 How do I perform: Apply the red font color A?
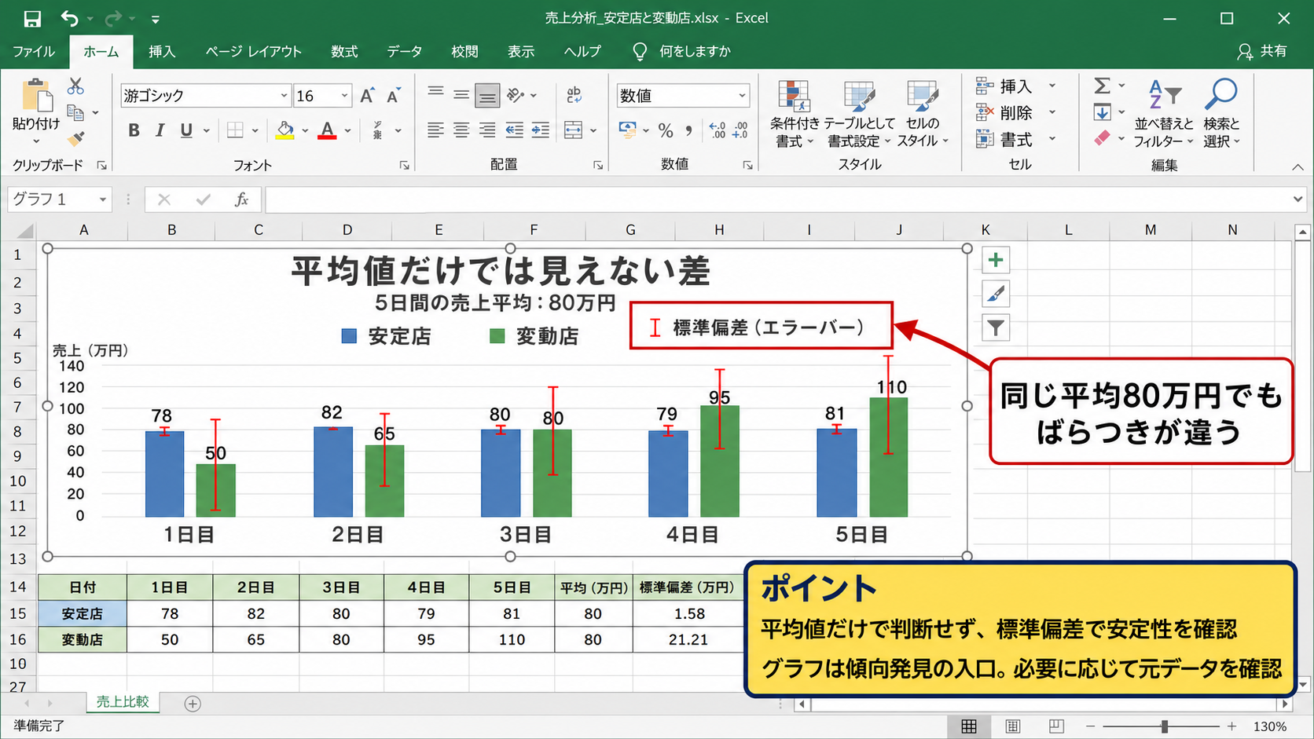tap(327, 130)
